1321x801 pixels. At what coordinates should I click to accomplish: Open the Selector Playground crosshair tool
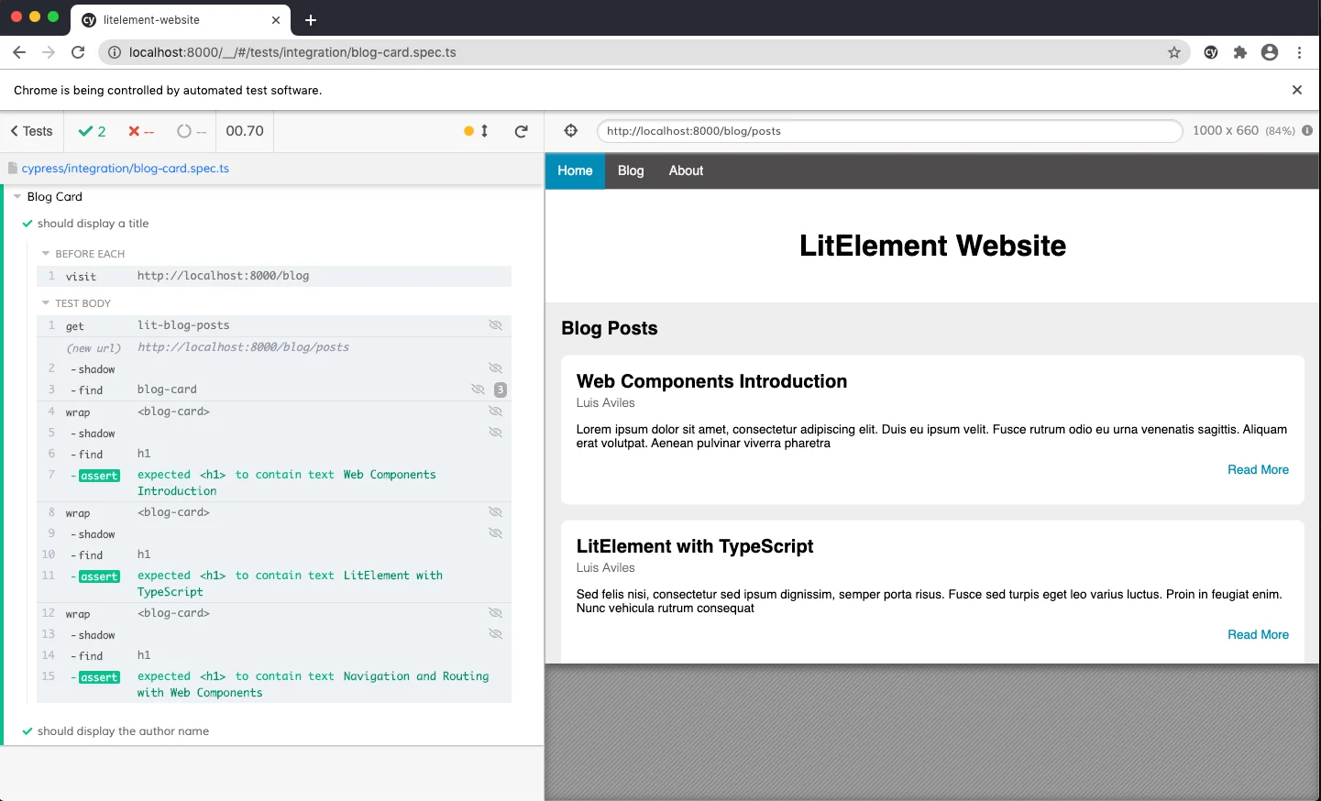570,130
